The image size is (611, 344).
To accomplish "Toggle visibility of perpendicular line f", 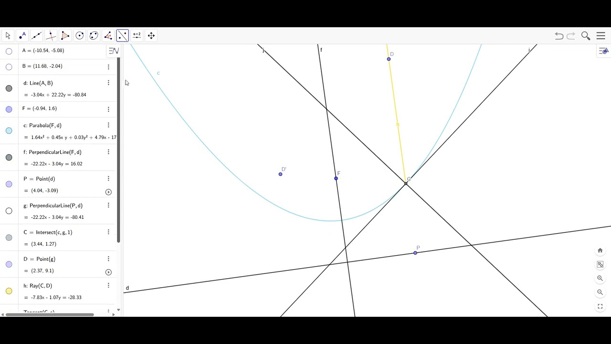I will click(9, 157).
